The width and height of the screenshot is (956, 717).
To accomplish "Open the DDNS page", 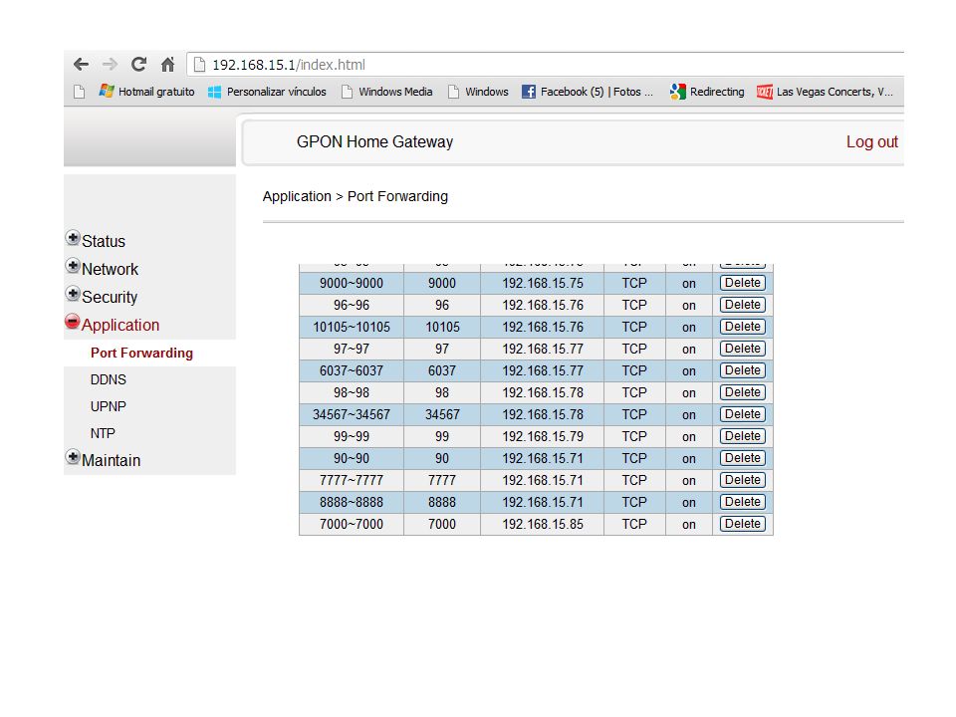I will click(x=109, y=379).
